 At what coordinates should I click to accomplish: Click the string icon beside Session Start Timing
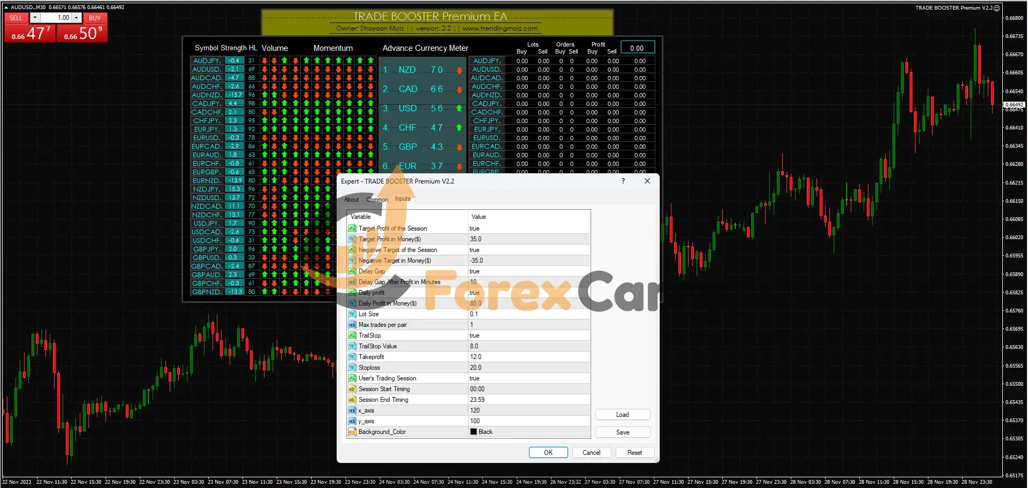352,389
